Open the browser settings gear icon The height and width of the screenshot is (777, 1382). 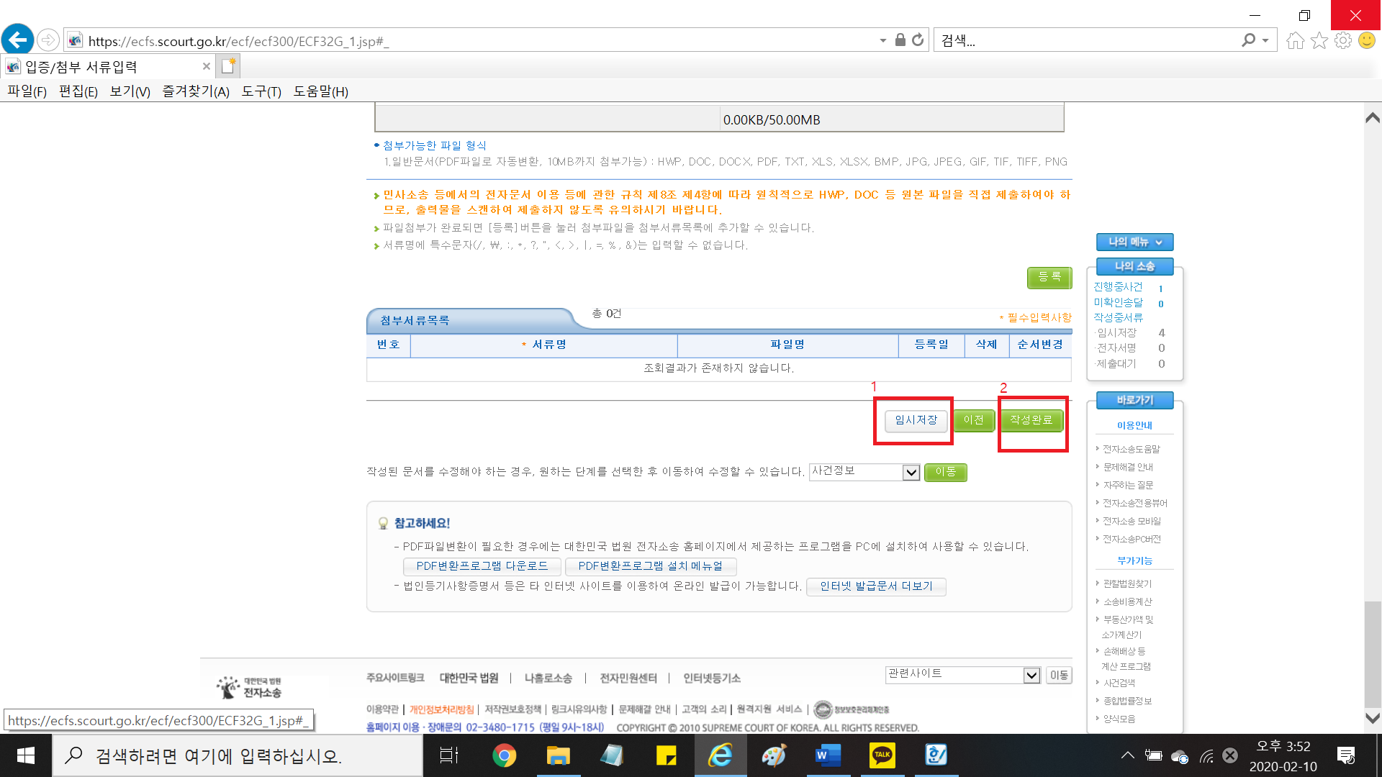point(1342,40)
